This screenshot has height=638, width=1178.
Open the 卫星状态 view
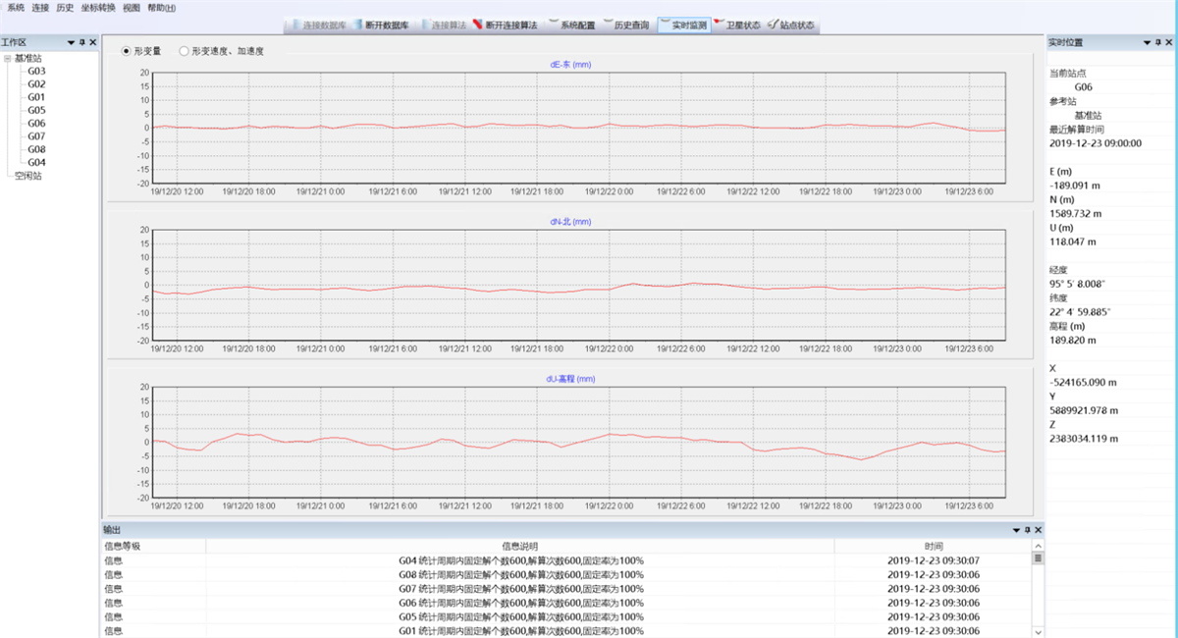click(736, 25)
